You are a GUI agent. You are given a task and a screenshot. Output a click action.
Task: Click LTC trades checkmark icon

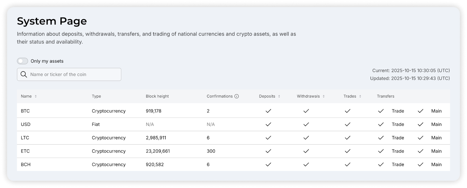click(x=347, y=138)
